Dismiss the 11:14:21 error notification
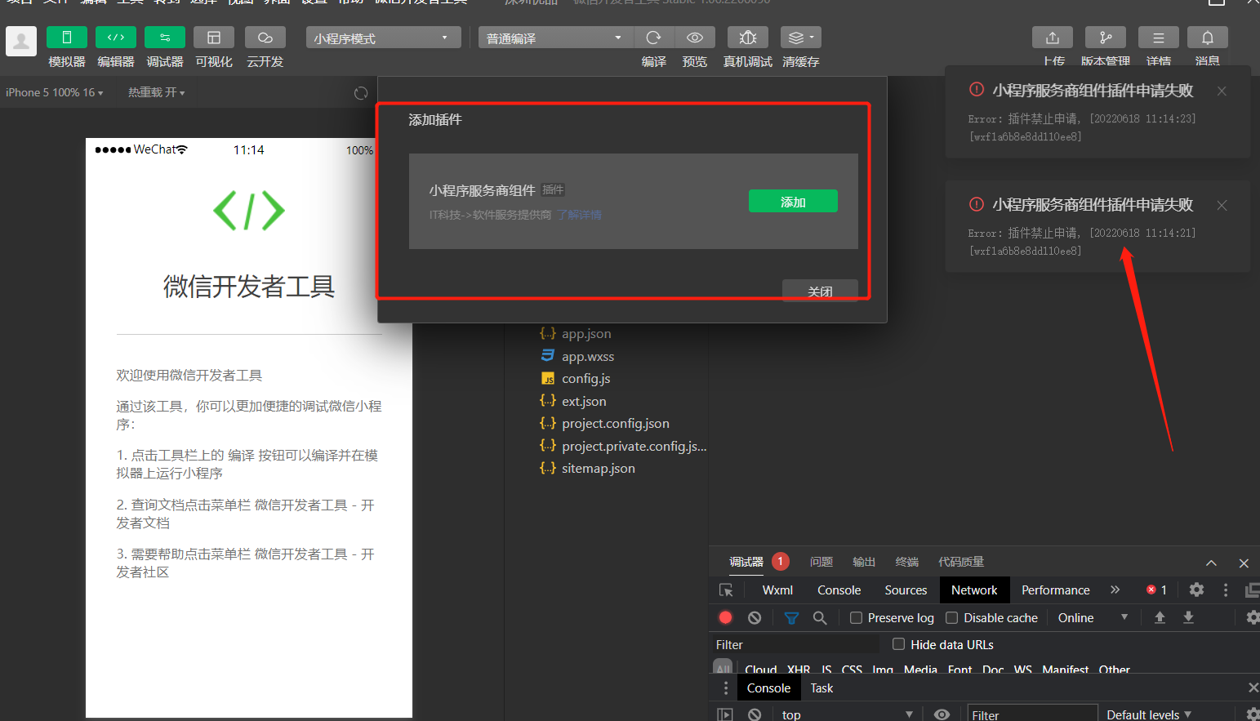Image resolution: width=1260 pixels, height=721 pixels. (x=1222, y=205)
